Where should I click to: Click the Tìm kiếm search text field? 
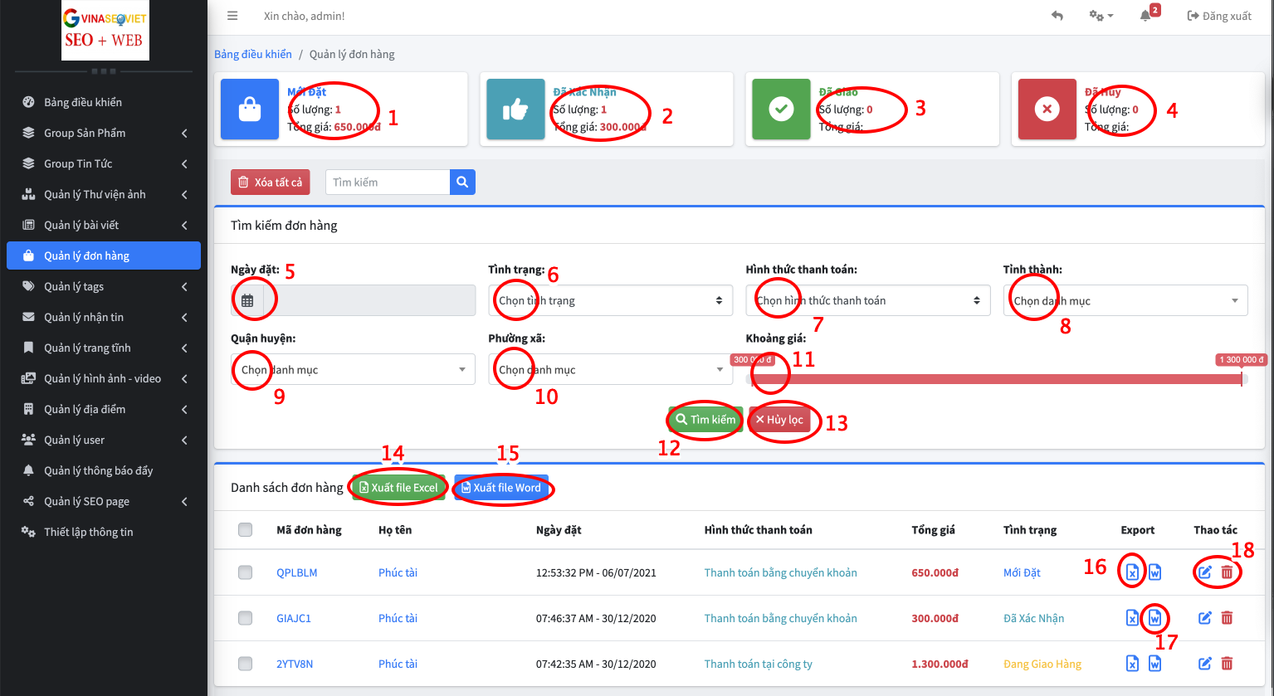(388, 182)
